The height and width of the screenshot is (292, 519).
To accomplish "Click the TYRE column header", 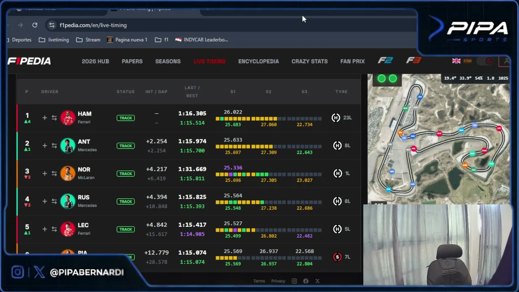I will (341, 92).
